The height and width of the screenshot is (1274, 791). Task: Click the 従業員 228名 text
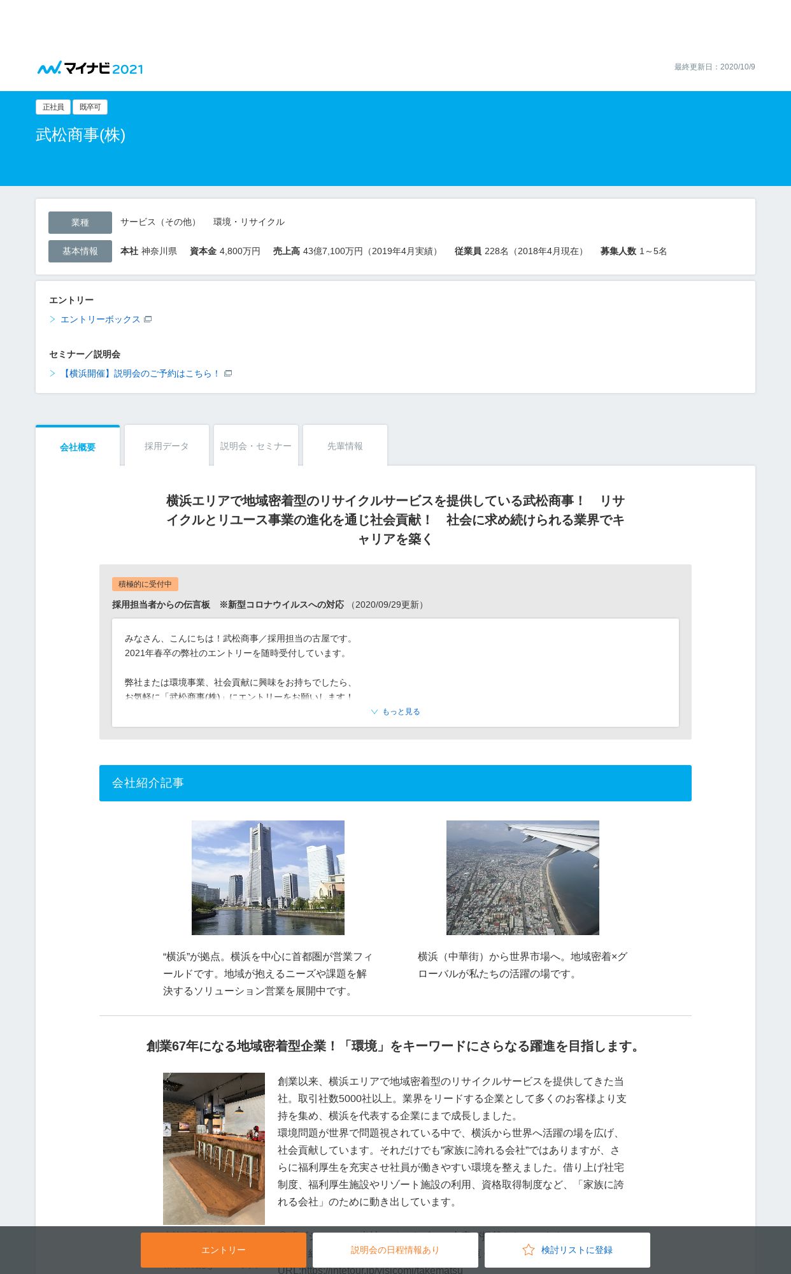click(520, 251)
